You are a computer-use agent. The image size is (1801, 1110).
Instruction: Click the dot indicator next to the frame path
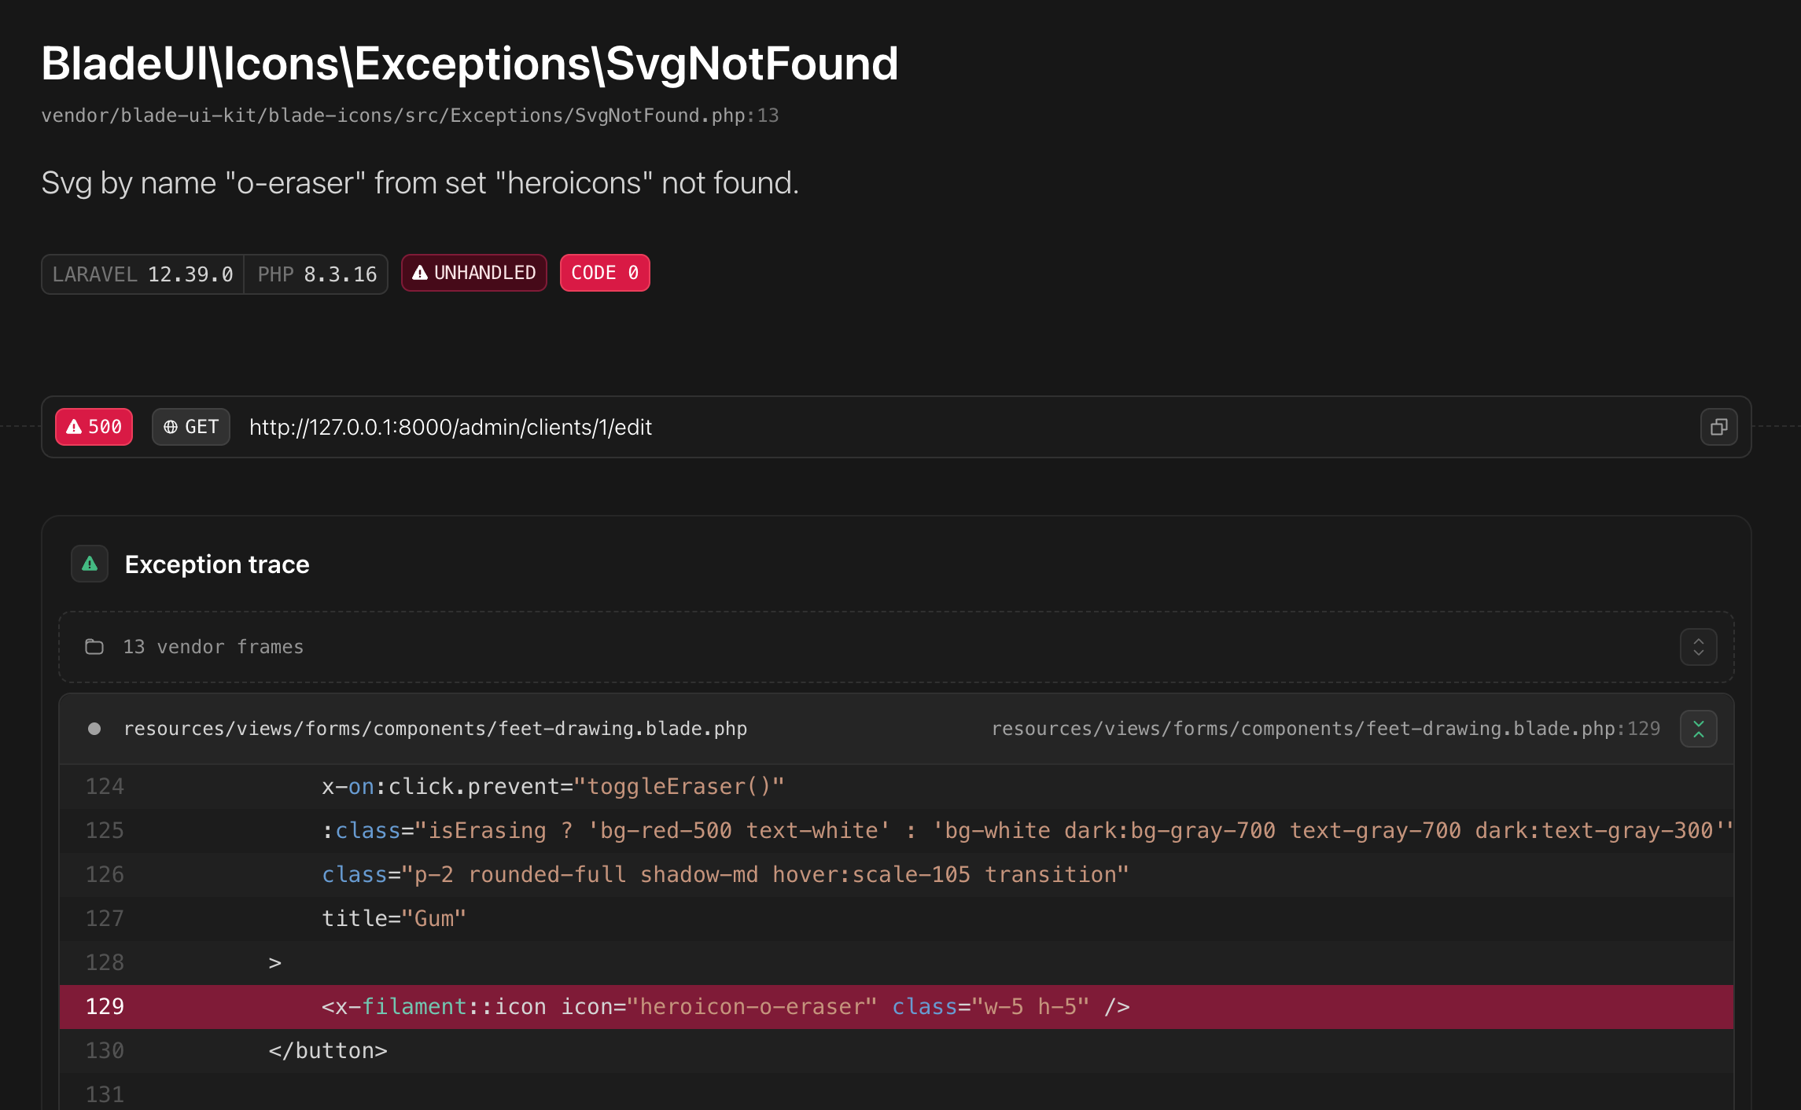click(x=94, y=728)
